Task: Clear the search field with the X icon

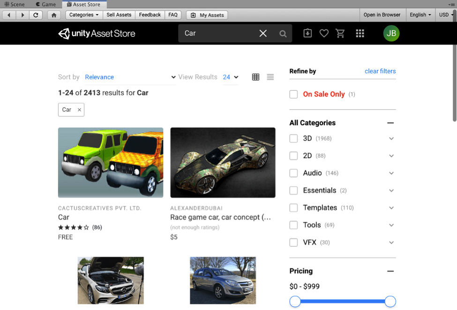Action: pos(263,33)
